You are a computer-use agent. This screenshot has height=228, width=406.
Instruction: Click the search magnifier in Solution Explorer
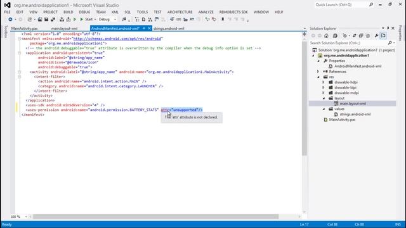pos(390,43)
